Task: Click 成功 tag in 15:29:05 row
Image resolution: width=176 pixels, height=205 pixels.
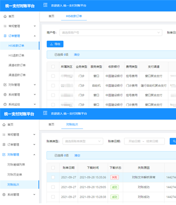Action: [115, 187]
